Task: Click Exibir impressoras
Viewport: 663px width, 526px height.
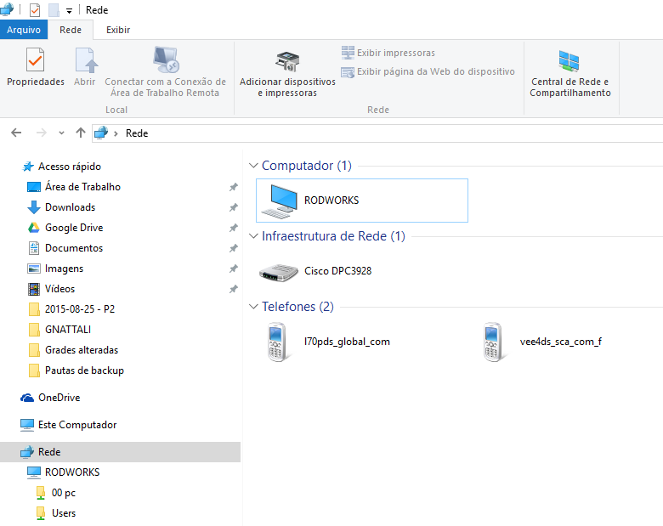Action: (388, 53)
